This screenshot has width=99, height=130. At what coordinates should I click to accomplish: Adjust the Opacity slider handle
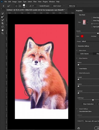(x=98, y=33)
